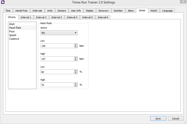Click the TrainingPeaks app icon in title bar

[3, 2]
